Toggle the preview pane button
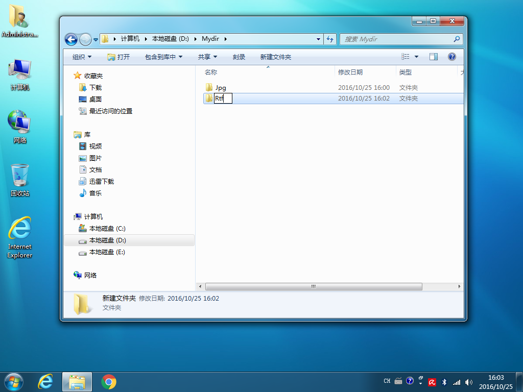 tap(434, 57)
